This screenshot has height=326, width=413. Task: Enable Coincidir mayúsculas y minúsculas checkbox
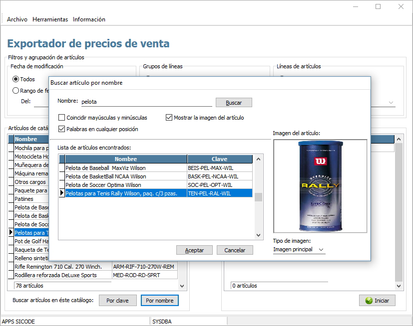62,118
